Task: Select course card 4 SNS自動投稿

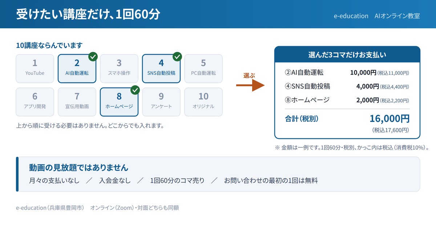Action: [161, 69]
